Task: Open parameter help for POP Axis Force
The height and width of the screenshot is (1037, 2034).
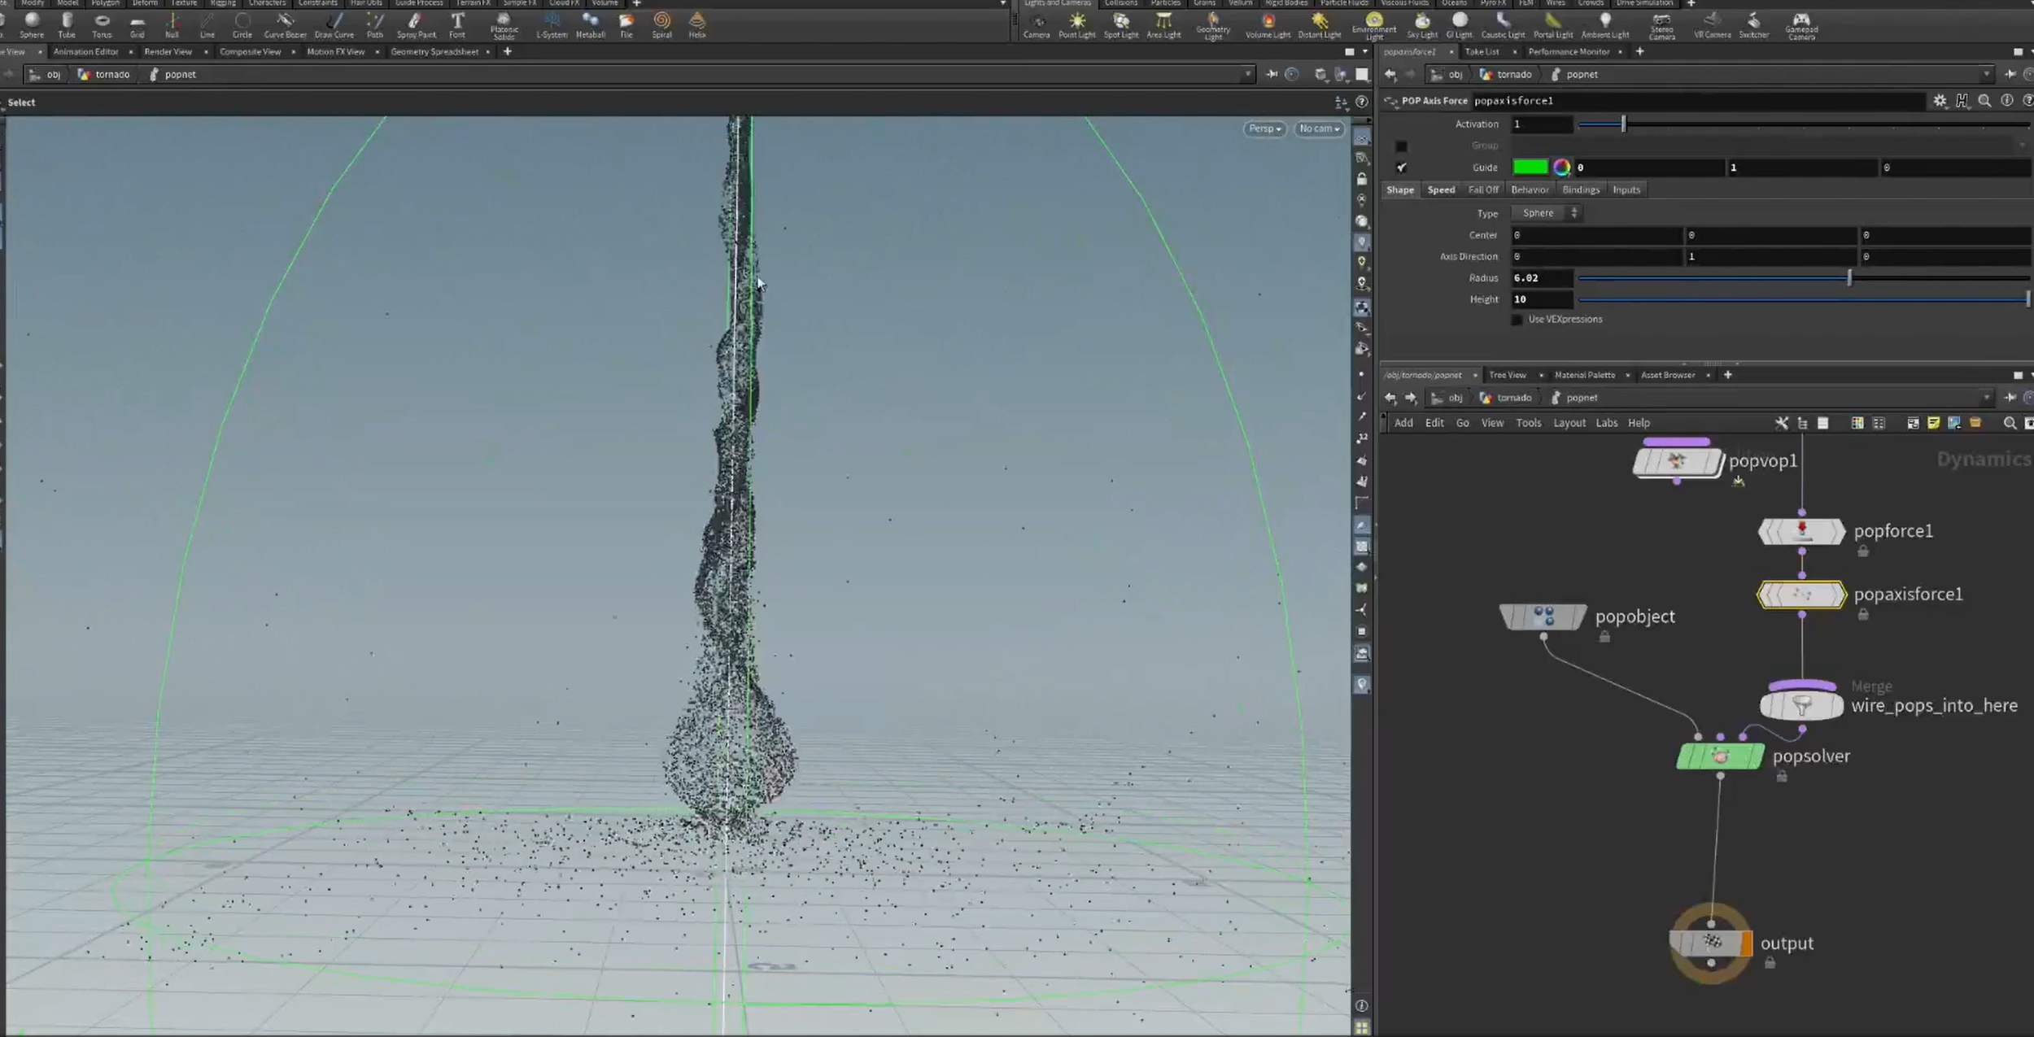Action: click(x=2027, y=100)
